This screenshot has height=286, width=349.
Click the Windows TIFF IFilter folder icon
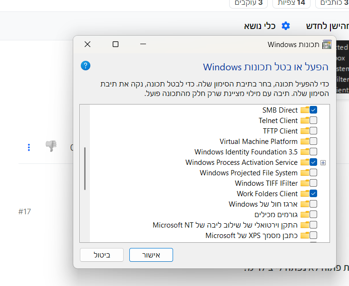pyautogui.click(x=305, y=183)
